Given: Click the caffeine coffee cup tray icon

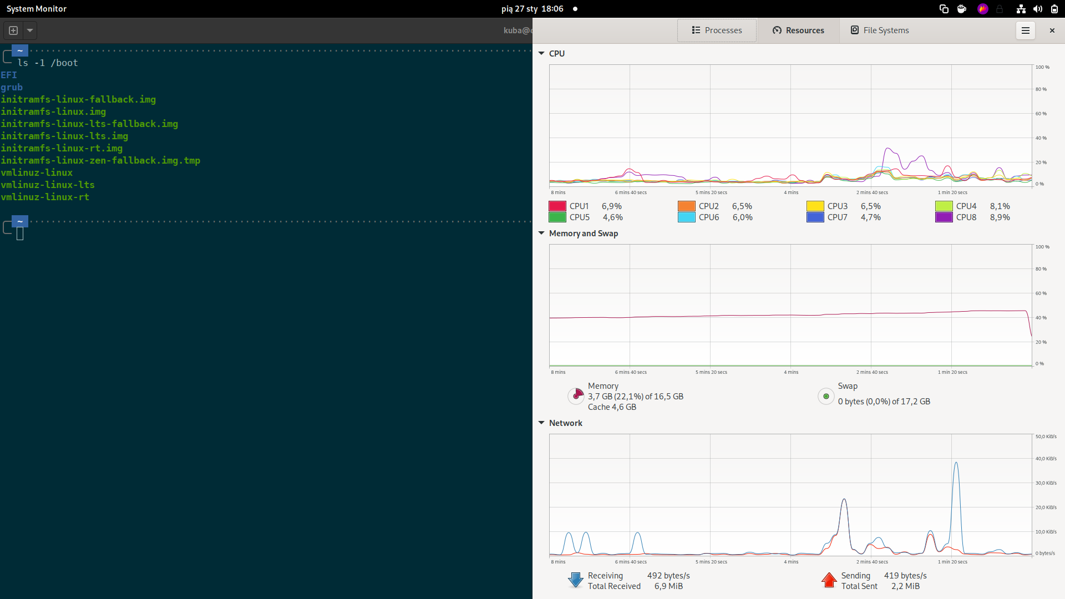Looking at the screenshot, I should pos(961,8).
